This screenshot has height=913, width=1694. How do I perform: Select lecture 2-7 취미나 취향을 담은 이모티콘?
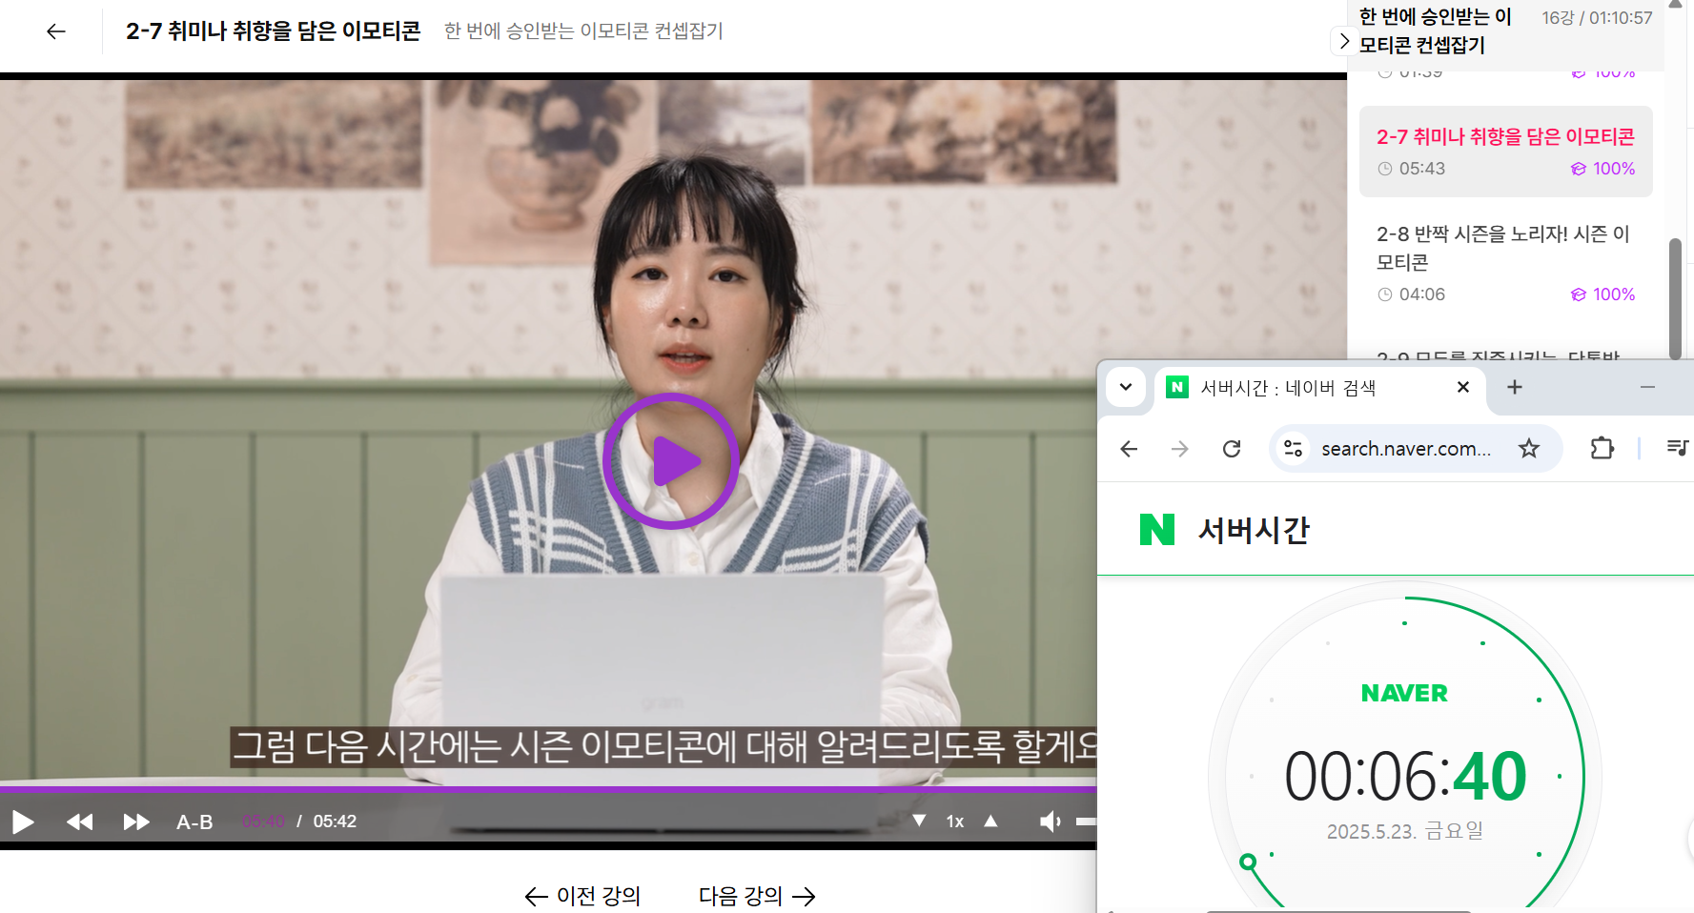[1505, 152]
